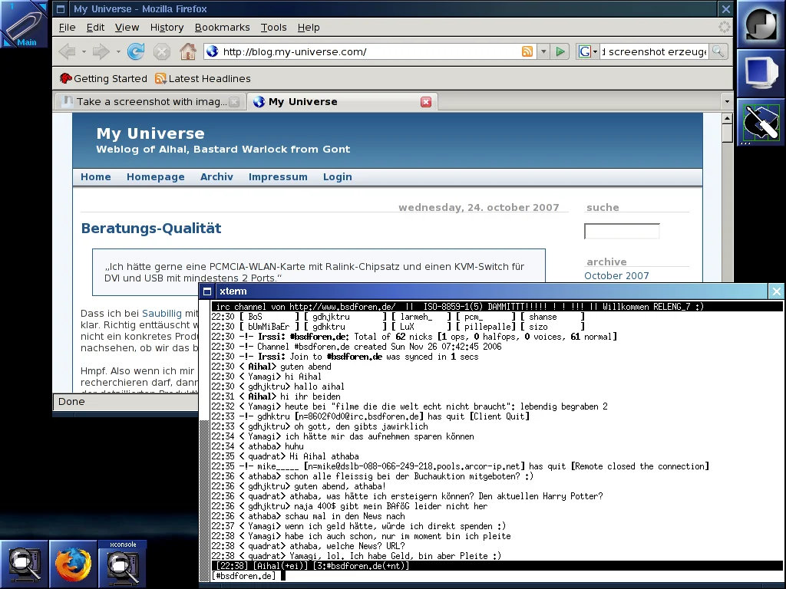Open back history dropdown arrow
This screenshot has height=589, width=786.
click(84, 51)
